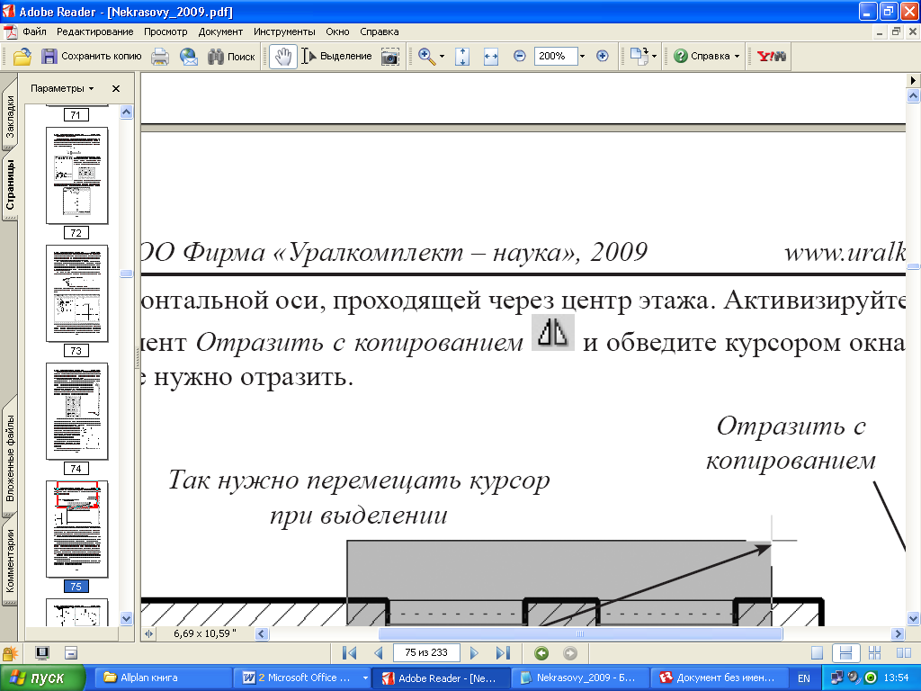Switch to Continuous page layout
Image resolution: width=921 pixels, height=691 pixels.
tap(845, 653)
